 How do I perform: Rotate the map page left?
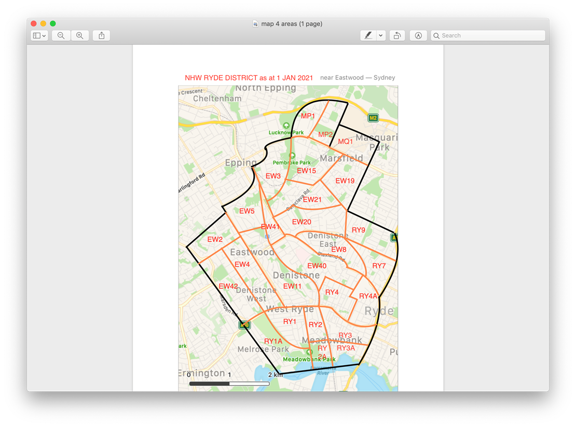(397, 35)
